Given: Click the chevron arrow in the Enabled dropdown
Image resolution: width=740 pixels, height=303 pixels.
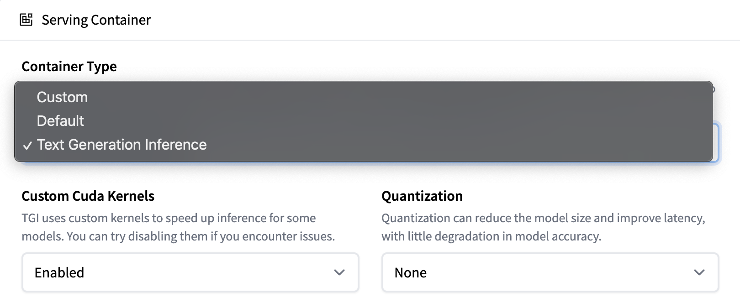Looking at the screenshot, I should coord(339,272).
